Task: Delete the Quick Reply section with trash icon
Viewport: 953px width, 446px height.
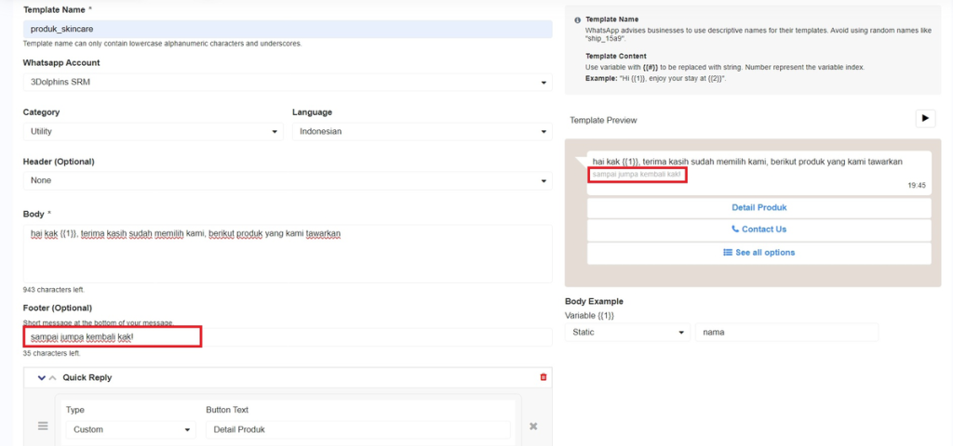Action: click(544, 377)
